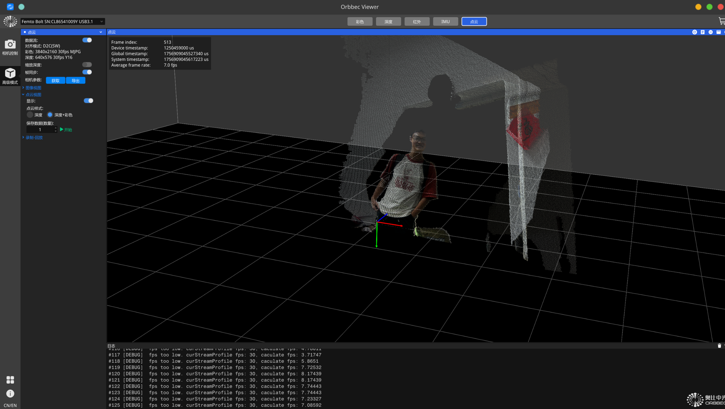Select the 深度+彩色 point cloud style radio
Screen dimensions: 725x409
pos(50,115)
